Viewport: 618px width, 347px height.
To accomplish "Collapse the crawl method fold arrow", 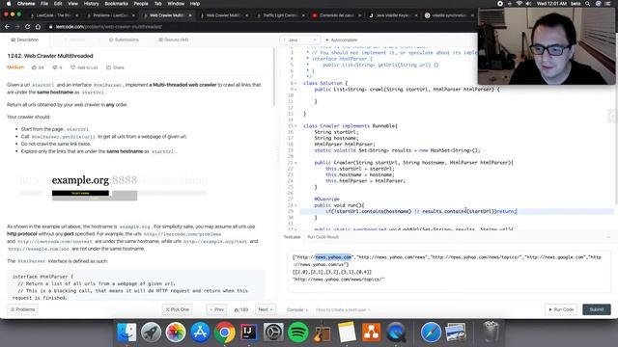I will tap(296, 90).
